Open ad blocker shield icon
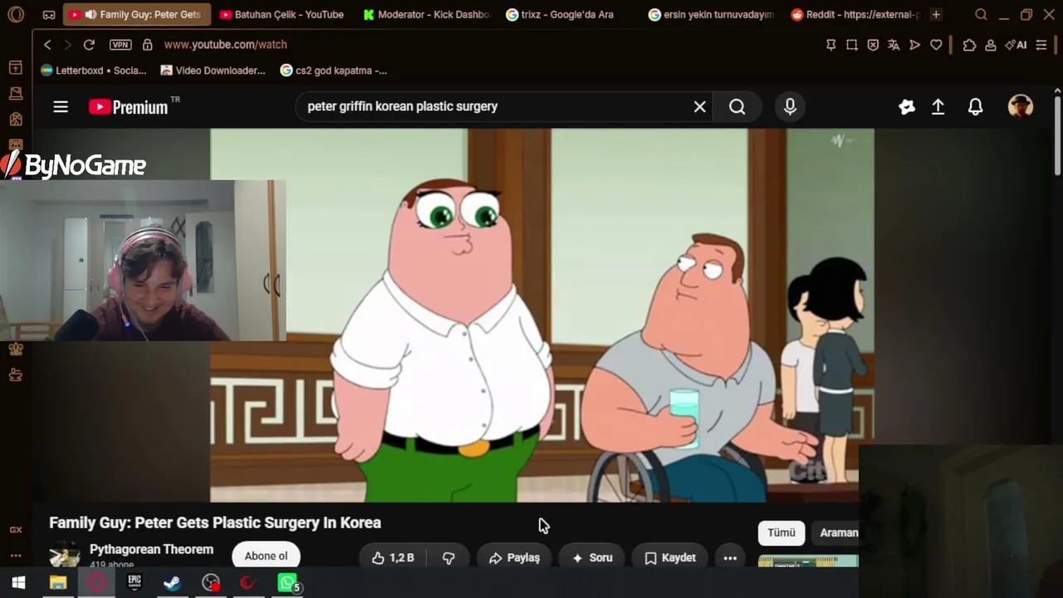The image size is (1063, 598). [x=873, y=45]
